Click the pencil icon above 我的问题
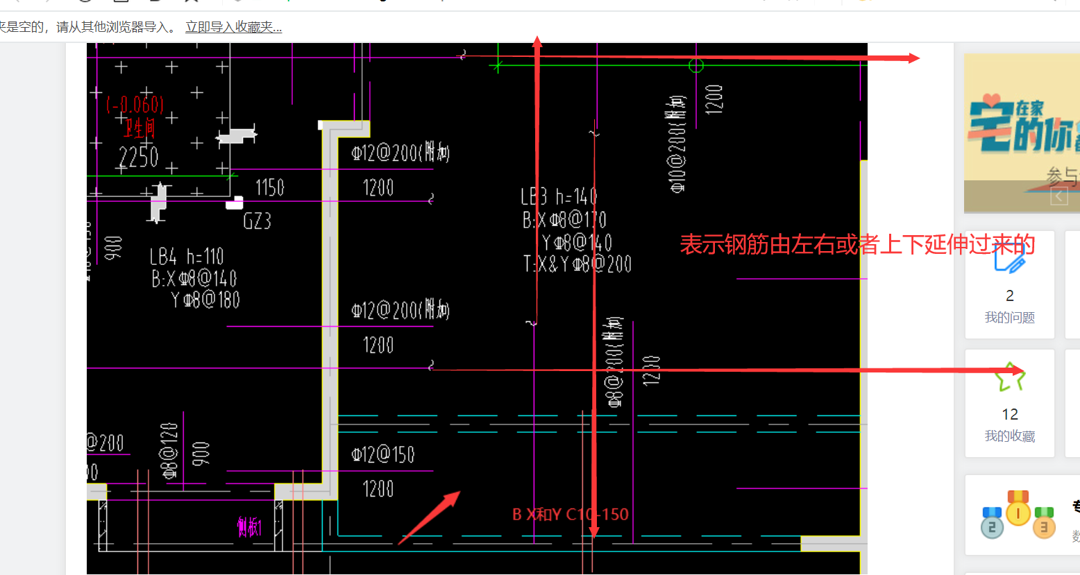This screenshot has width=1080, height=575. (1010, 259)
